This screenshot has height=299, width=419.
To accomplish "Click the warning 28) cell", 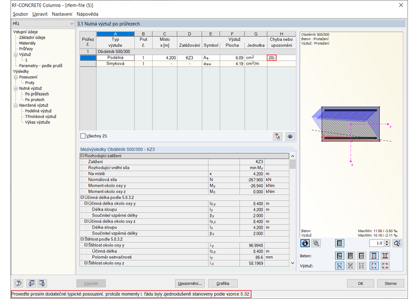I will (x=281, y=58).
